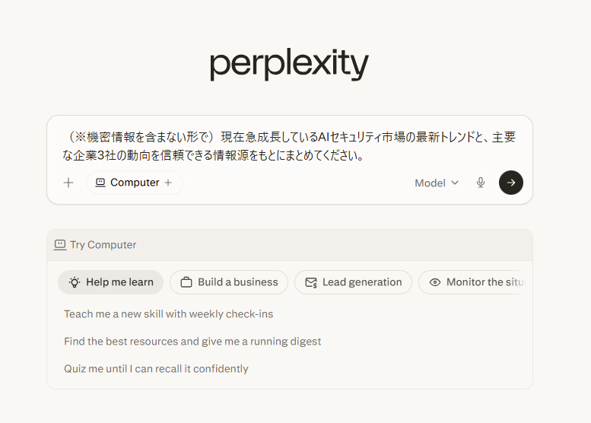
Task: Click the laptop icon in Computer chip
Action: click(x=100, y=183)
